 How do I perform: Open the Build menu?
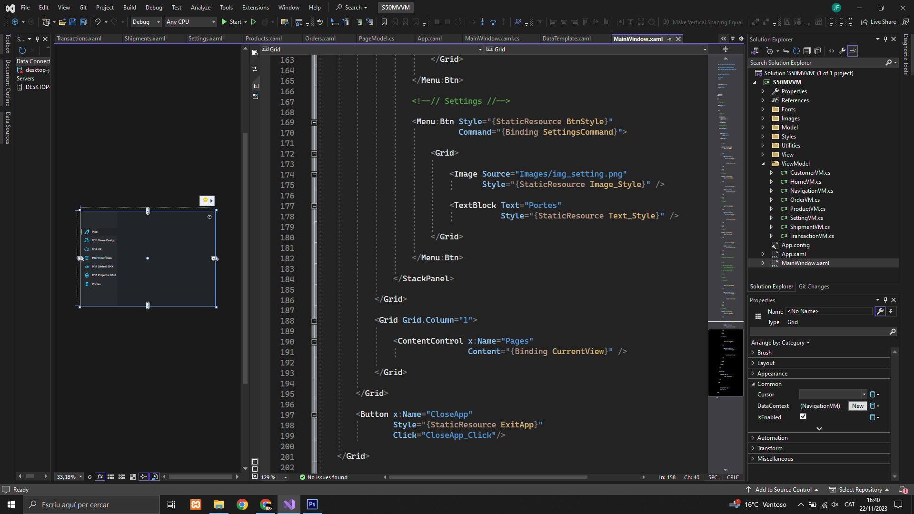(x=129, y=7)
